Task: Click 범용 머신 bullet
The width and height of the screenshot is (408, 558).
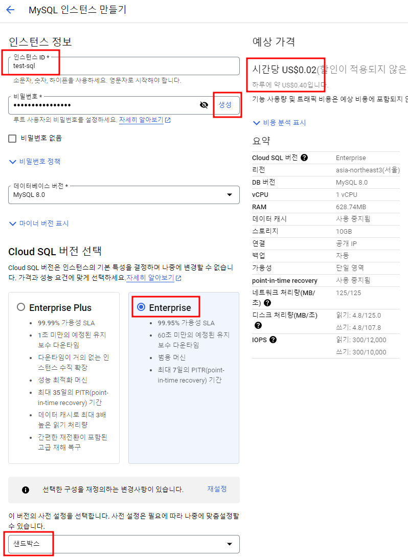Action: click(x=172, y=358)
